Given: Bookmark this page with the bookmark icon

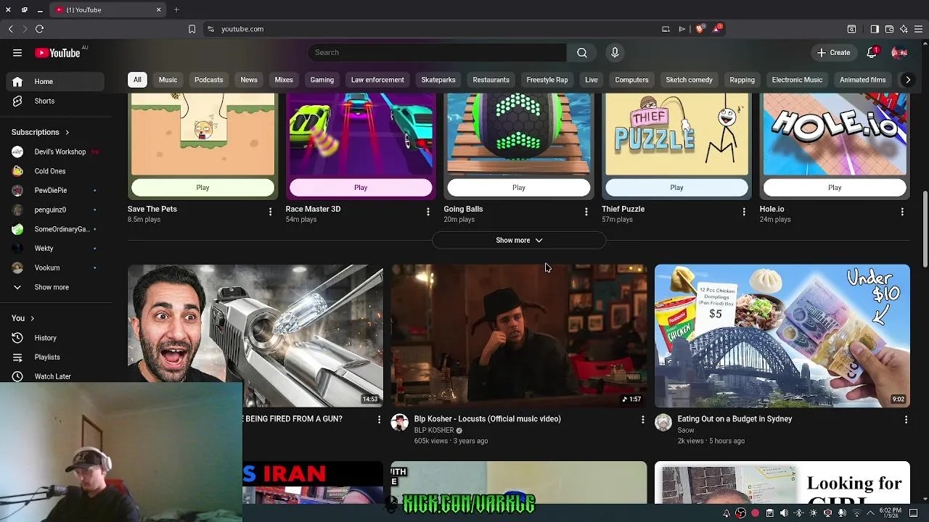Looking at the screenshot, I should (x=192, y=29).
